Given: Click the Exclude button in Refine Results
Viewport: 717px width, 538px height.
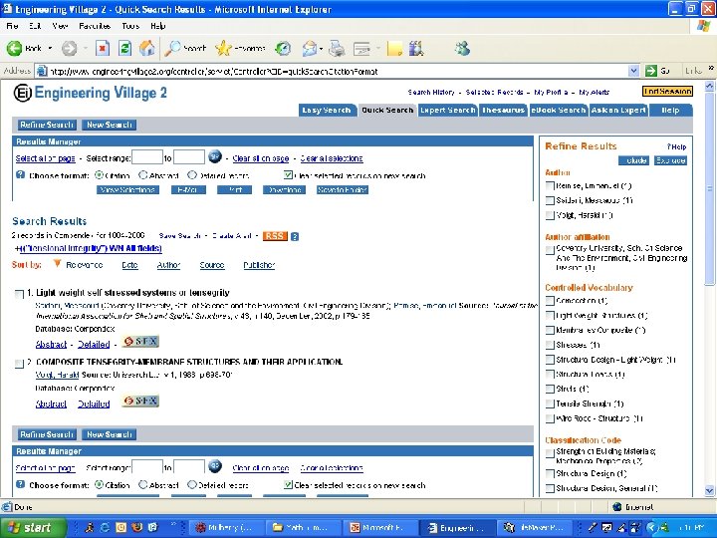Looking at the screenshot, I should click(x=670, y=160).
